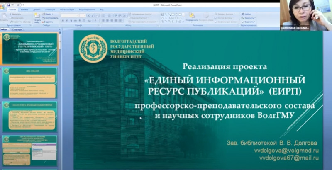
Task: Switch to the Структура pane tab
Action: 17,29
